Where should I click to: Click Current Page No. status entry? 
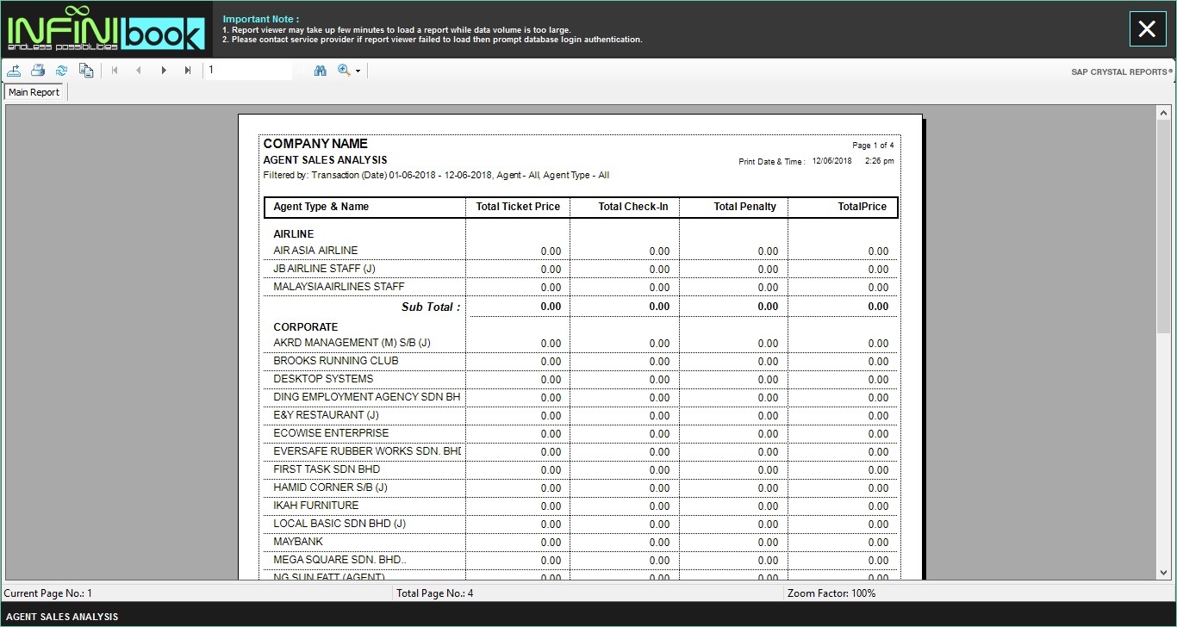pos(47,593)
